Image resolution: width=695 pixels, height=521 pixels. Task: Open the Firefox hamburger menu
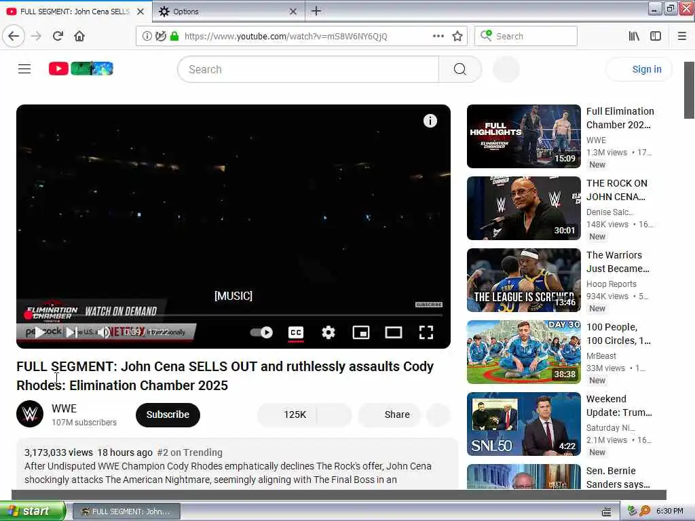682,37
